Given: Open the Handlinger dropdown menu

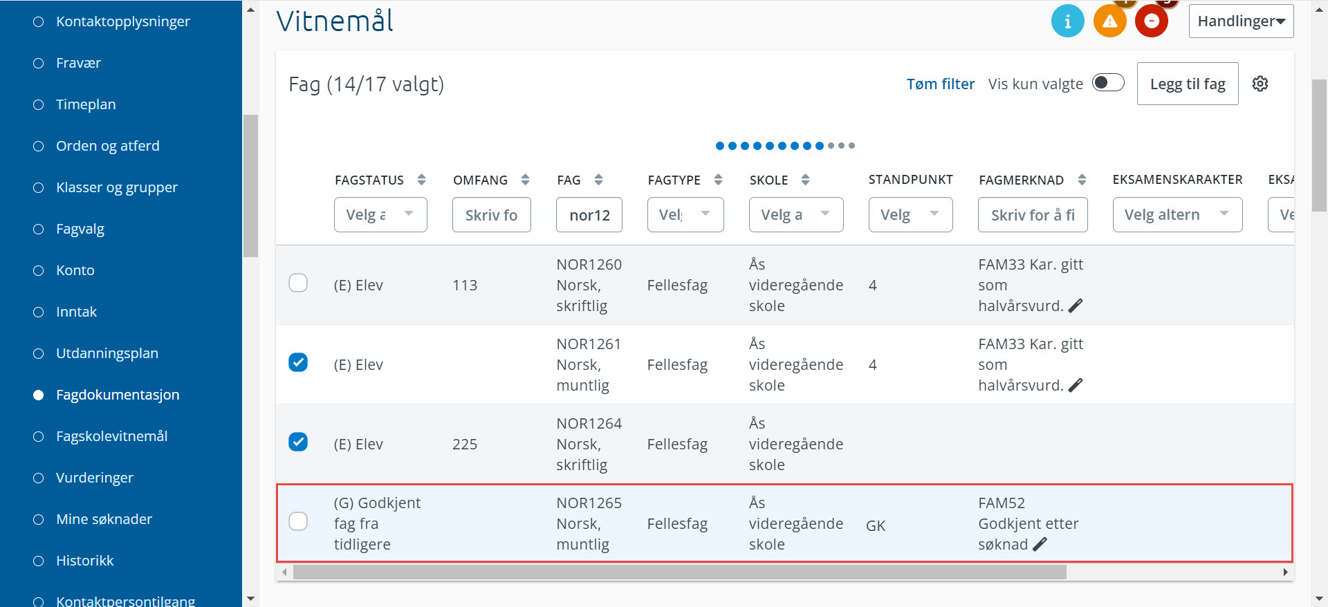Looking at the screenshot, I should (x=1241, y=21).
